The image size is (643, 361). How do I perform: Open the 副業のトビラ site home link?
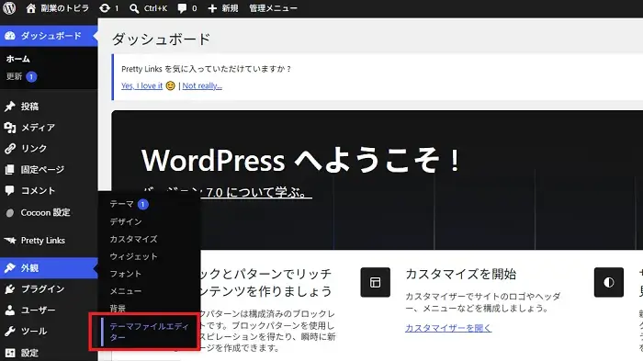coord(57,8)
